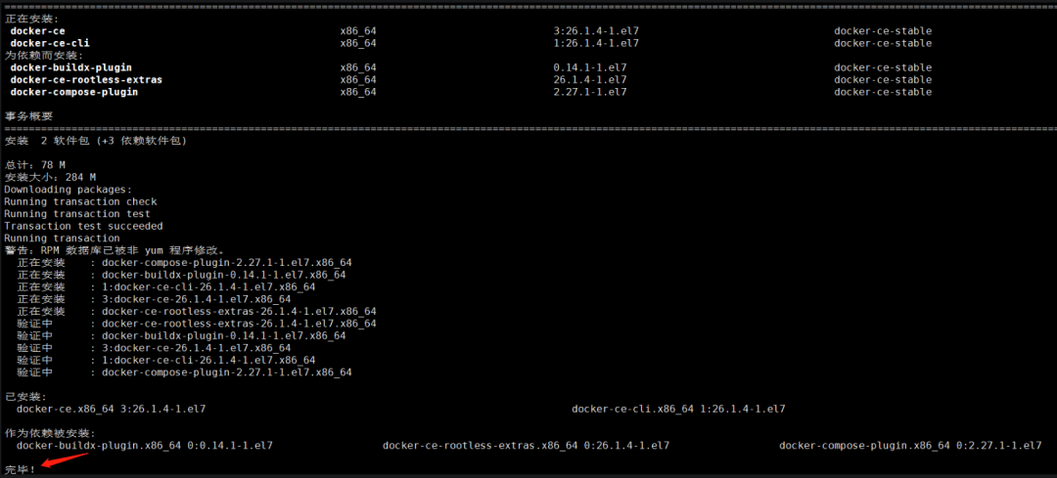The width and height of the screenshot is (1057, 478).
Task: Click 'docker-buildx-plugin.x86_64 0:0.14.1-1.el7' dependency entry
Action: click(144, 445)
